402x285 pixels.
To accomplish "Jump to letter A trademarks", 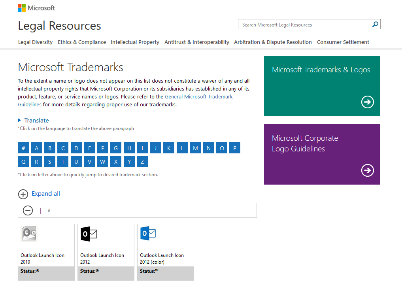I will 37,148.
